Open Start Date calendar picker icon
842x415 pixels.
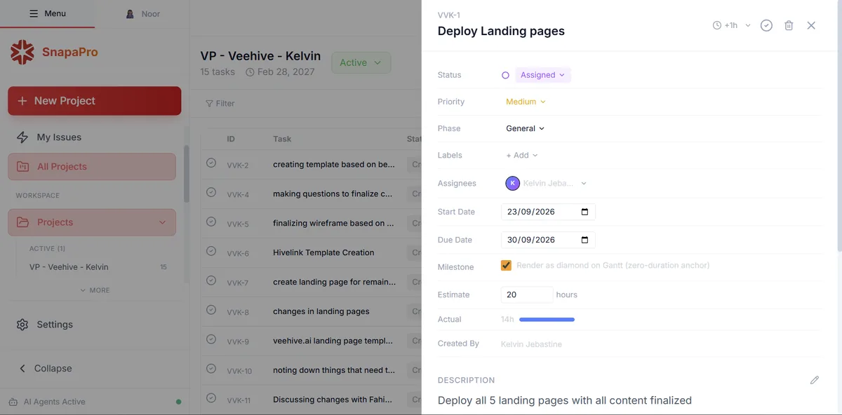[585, 212]
